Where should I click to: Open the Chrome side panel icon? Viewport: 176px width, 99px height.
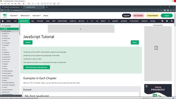168,10
